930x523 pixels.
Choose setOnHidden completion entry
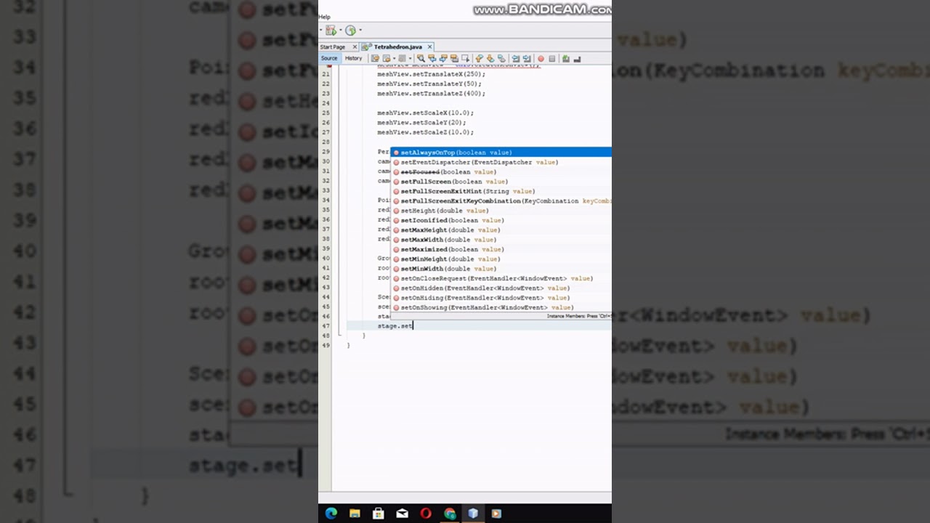pos(501,288)
